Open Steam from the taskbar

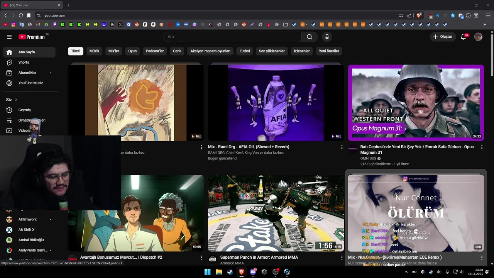230,272
